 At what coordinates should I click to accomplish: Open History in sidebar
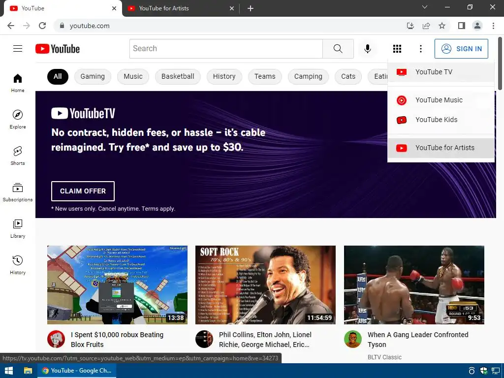pyautogui.click(x=18, y=265)
